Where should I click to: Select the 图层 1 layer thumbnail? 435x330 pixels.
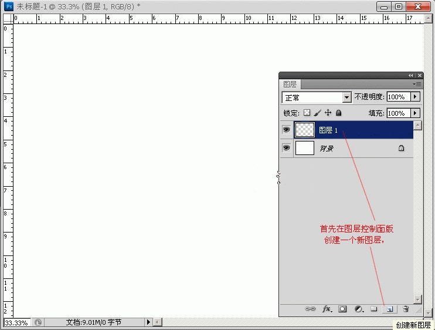305,130
